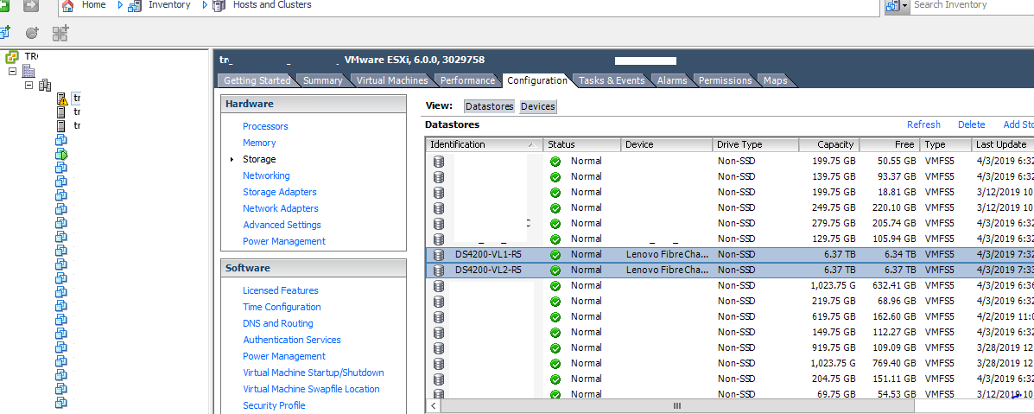
Task: Click the Home icon in navigation bar
Action: [67, 5]
